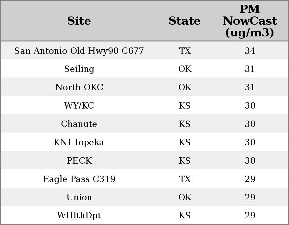Click the Site column header
This screenshot has width=289, height=225.
(79, 21)
